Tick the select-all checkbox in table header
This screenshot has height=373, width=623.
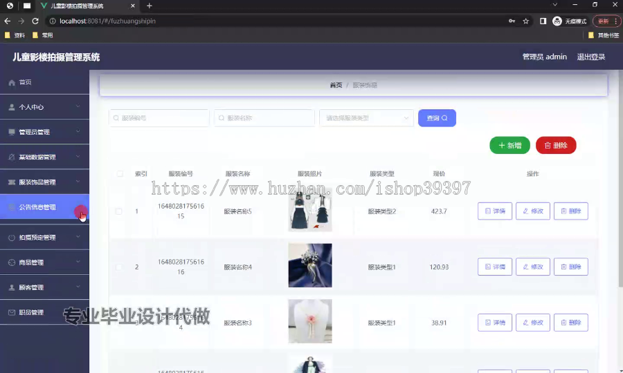point(120,173)
